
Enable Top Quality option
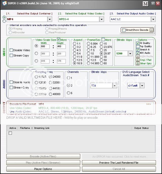click(x=138, y=46)
